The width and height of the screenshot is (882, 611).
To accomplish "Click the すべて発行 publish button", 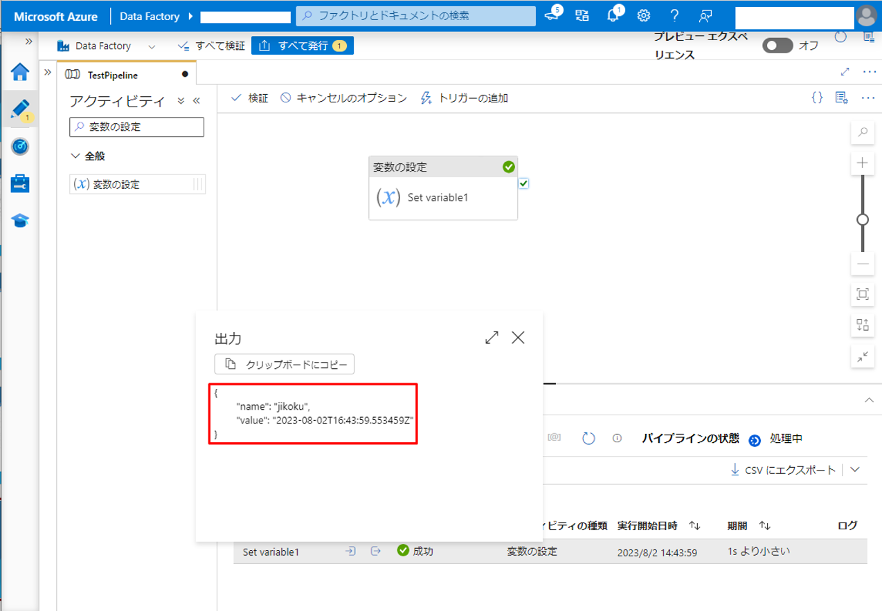I will pos(303,46).
